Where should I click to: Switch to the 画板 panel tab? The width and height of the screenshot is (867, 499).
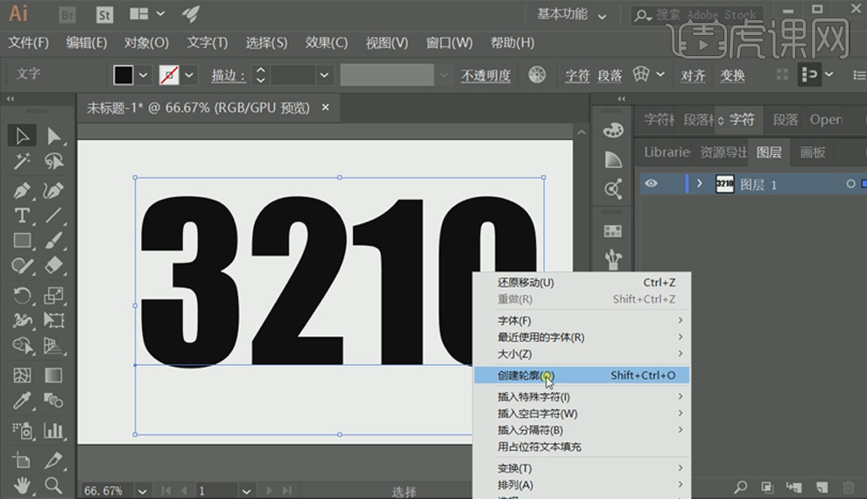click(x=813, y=152)
